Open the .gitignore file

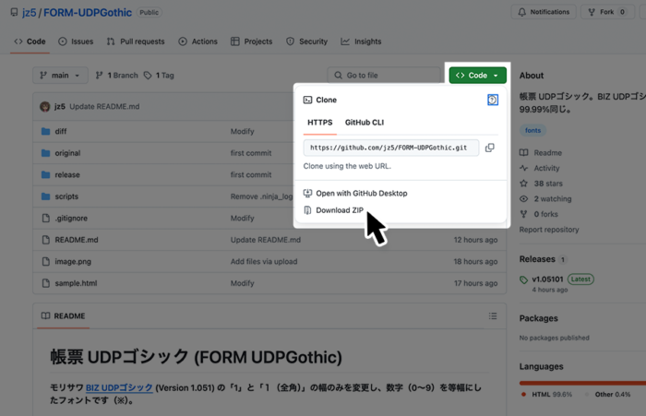tap(71, 219)
